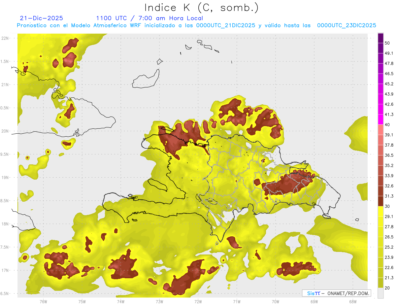Screen dimensions: 396x306
Task: Click the colorbar value 25.2
Action: click(x=389, y=247)
